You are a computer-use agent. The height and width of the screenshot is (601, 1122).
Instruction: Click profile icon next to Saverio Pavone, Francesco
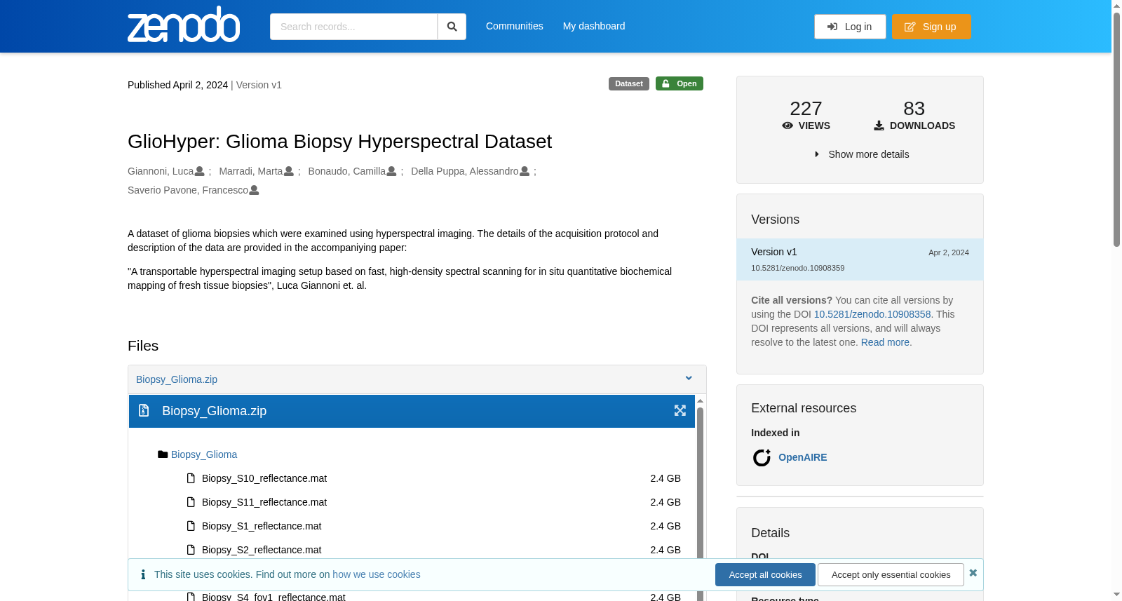pyautogui.click(x=255, y=190)
